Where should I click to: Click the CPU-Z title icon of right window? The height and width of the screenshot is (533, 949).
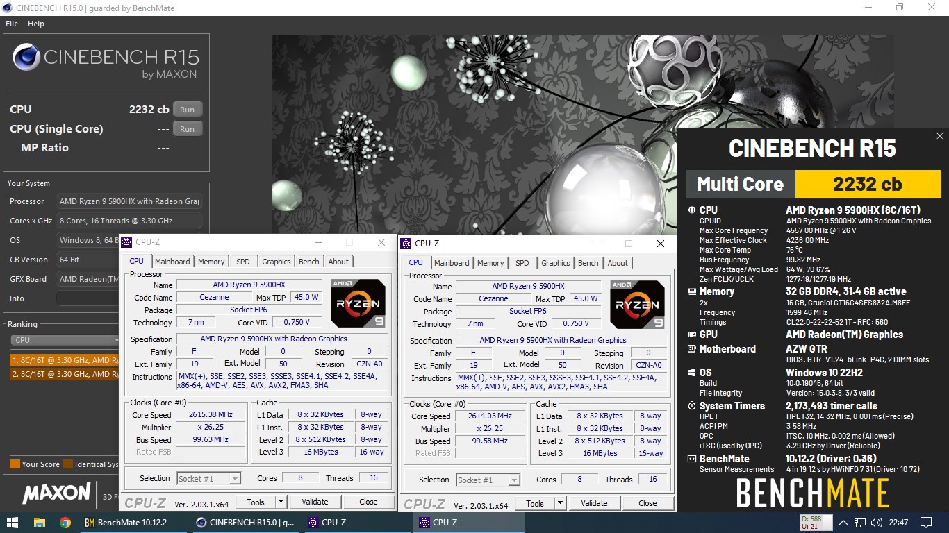[x=406, y=244]
